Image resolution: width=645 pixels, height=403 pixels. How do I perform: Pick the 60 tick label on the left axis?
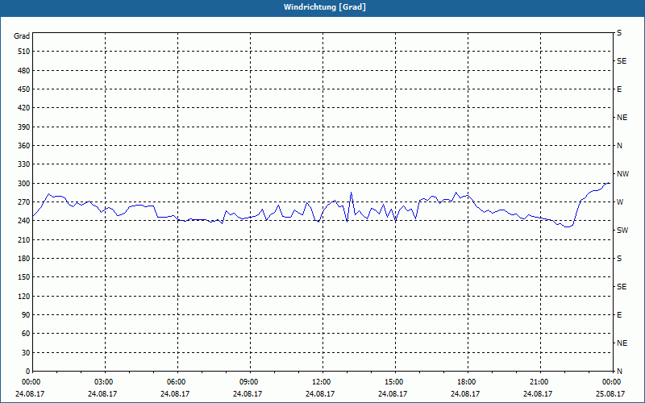tap(26, 334)
